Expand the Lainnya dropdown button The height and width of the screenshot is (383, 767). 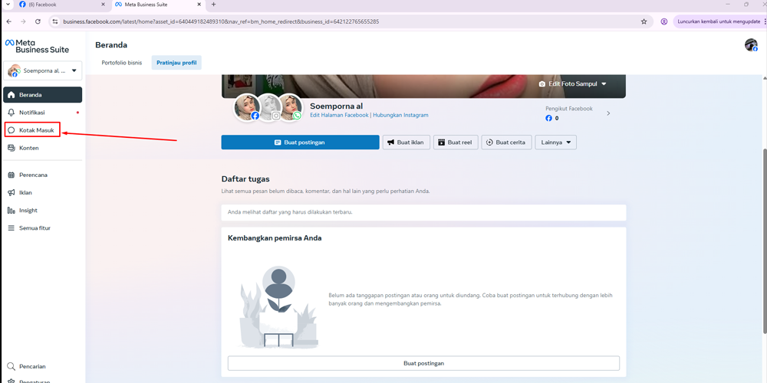click(555, 142)
